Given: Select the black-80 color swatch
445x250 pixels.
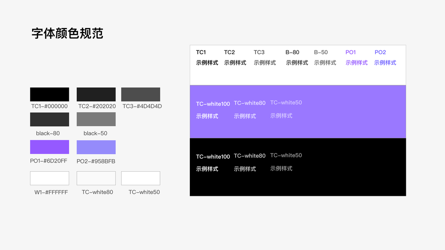Looking at the screenshot, I should click(x=49, y=119).
